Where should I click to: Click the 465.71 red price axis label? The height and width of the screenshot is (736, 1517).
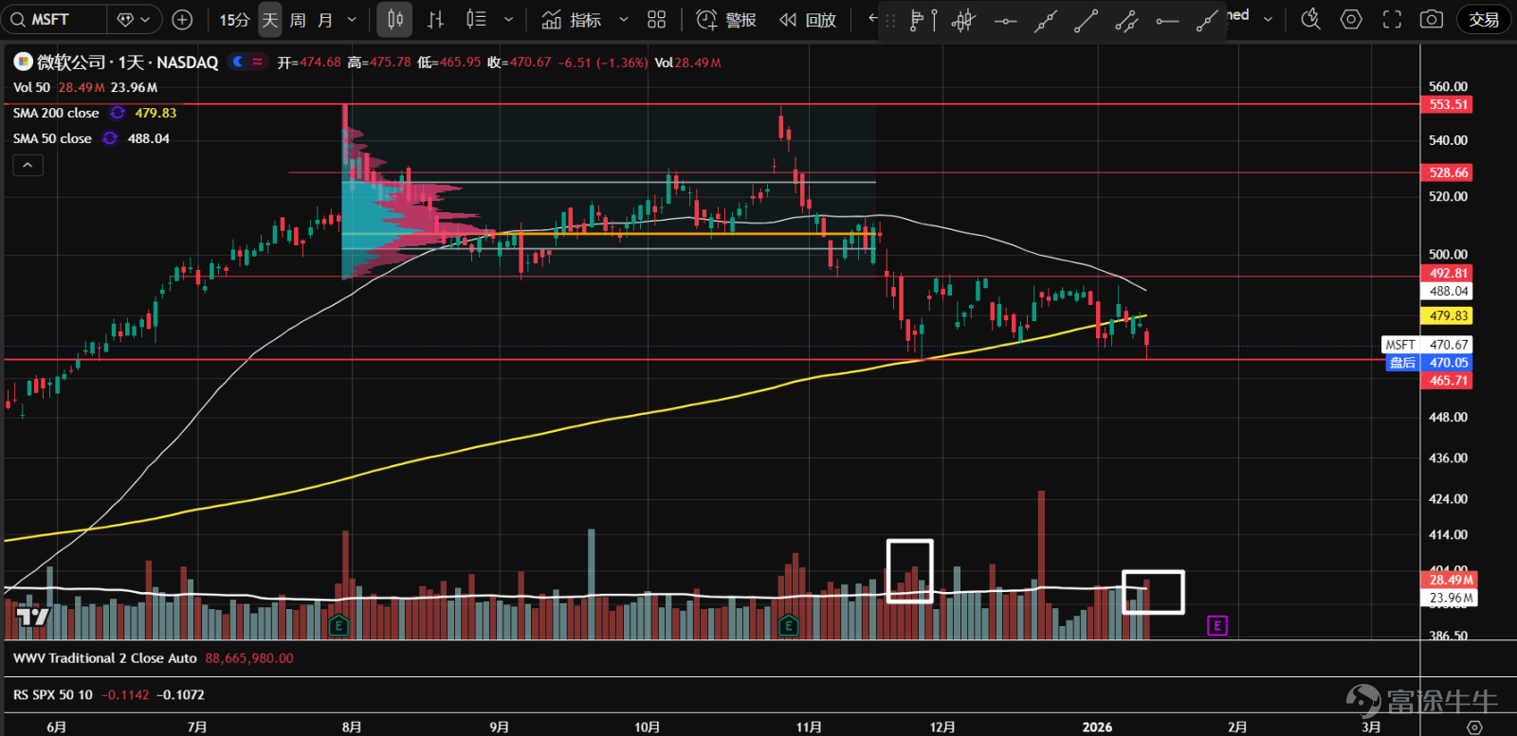[1448, 381]
